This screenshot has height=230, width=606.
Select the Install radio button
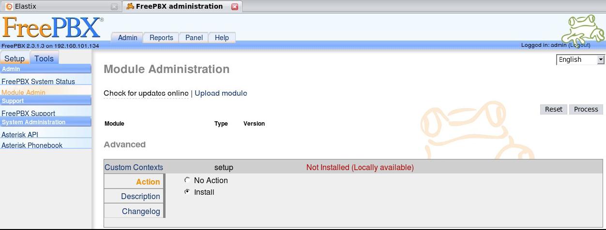pos(187,192)
